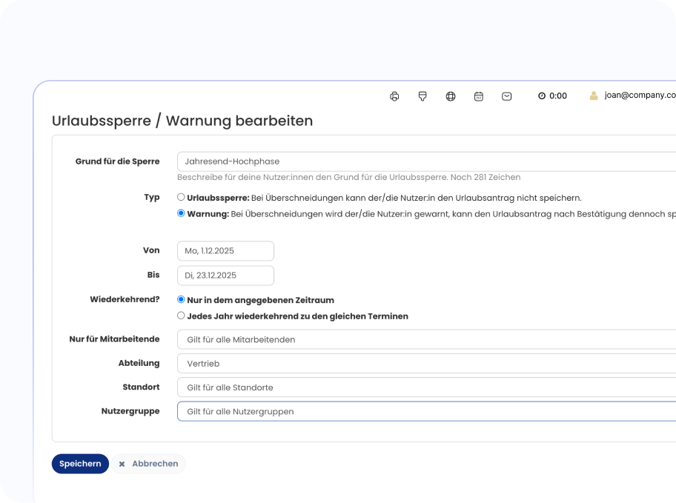Click the 'Wiederkehrend?' label
The height and width of the screenshot is (503, 676).
pos(125,299)
